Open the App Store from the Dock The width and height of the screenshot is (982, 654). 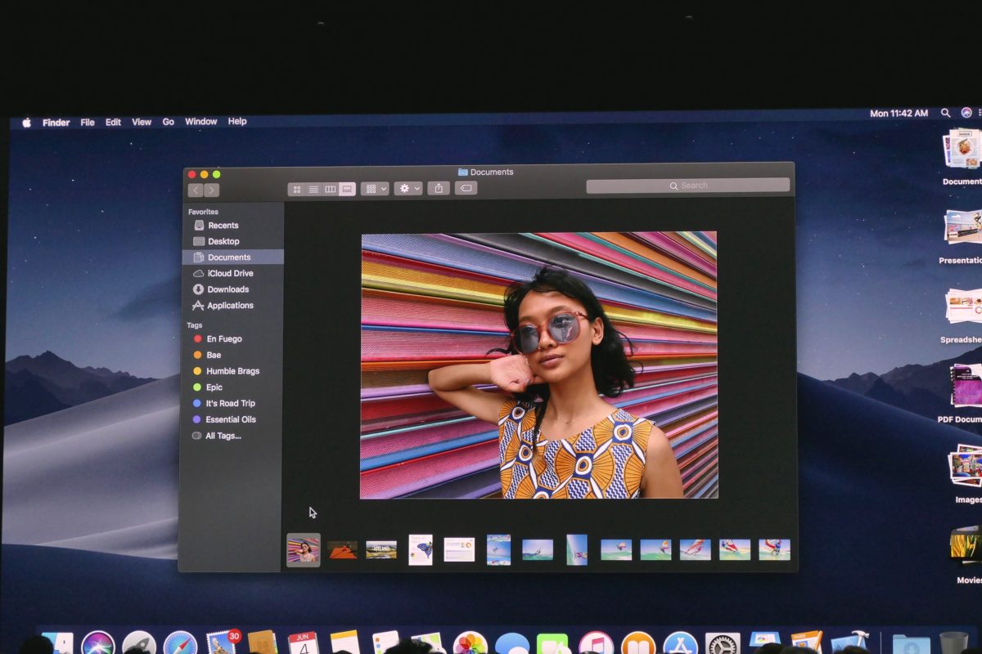click(x=680, y=644)
